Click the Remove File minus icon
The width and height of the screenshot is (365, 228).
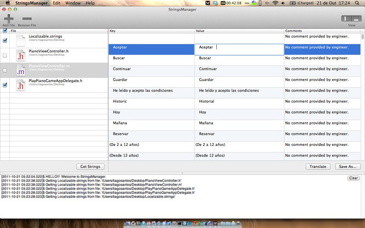coord(27,19)
